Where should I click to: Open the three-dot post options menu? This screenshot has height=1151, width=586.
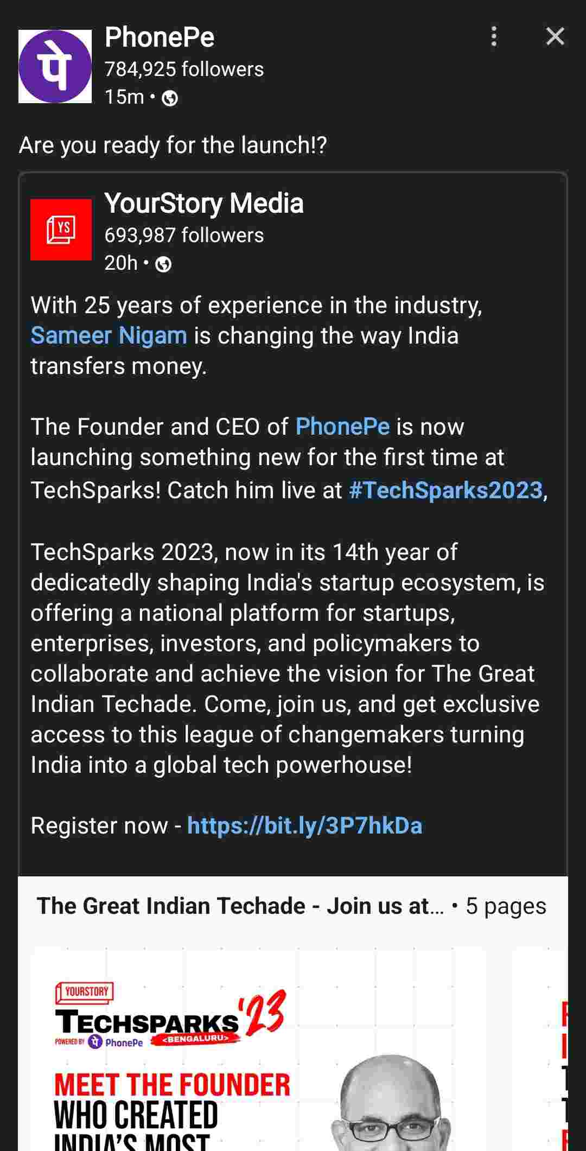493,36
